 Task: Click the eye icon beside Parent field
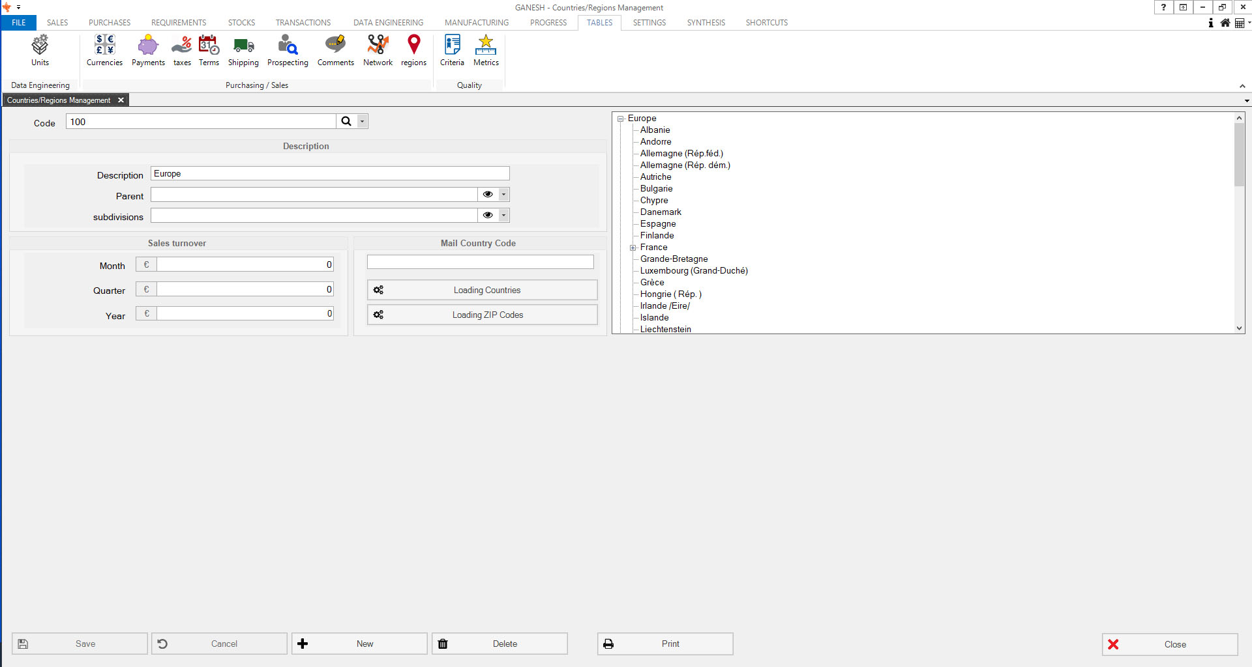coord(487,195)
